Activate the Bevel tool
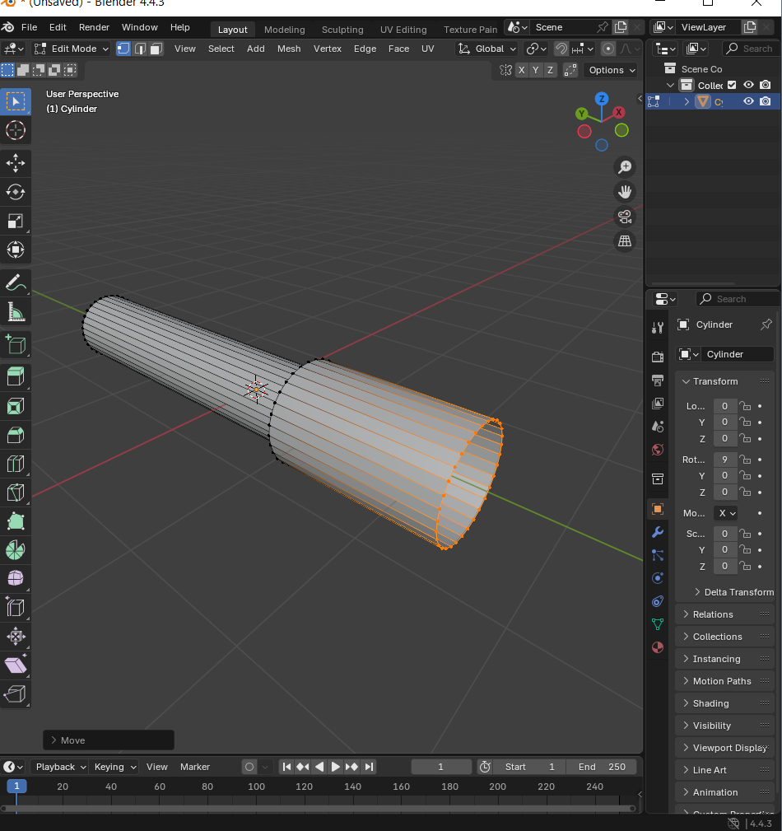This screenshot has height=831, width=782. tap(16, 435)
